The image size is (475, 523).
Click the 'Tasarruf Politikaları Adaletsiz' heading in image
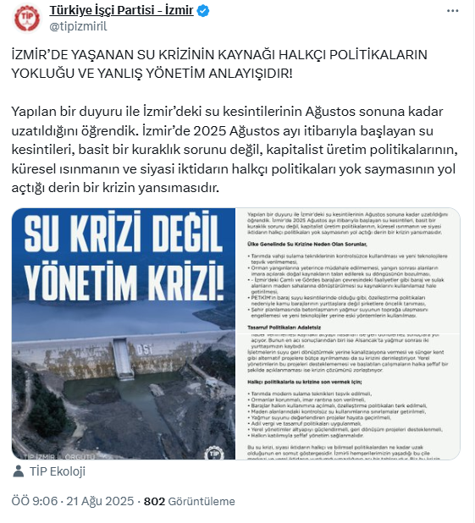[x=284, y=328]
